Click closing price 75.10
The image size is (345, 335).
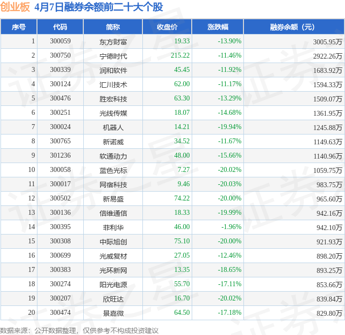[x=182, y=241]
